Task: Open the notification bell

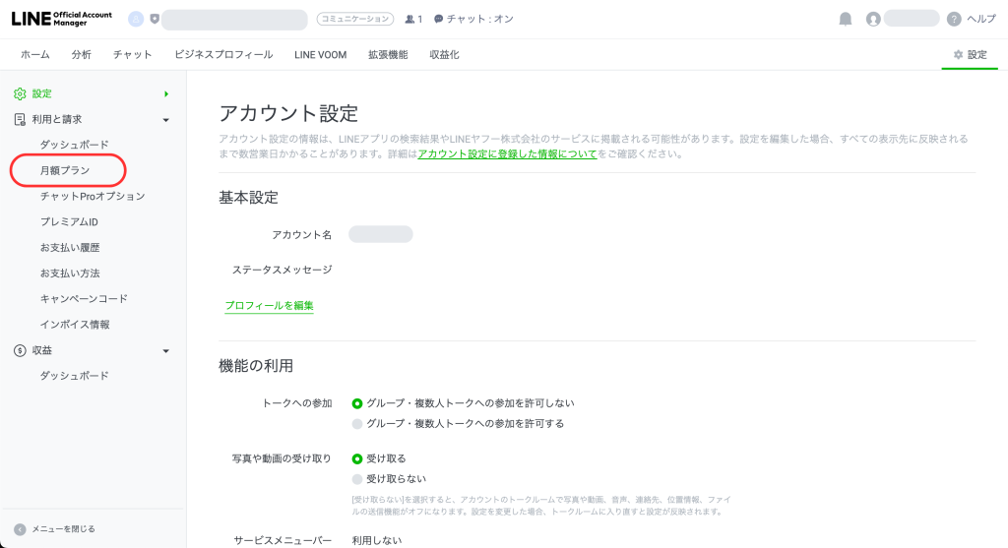Action: (845, 19)
